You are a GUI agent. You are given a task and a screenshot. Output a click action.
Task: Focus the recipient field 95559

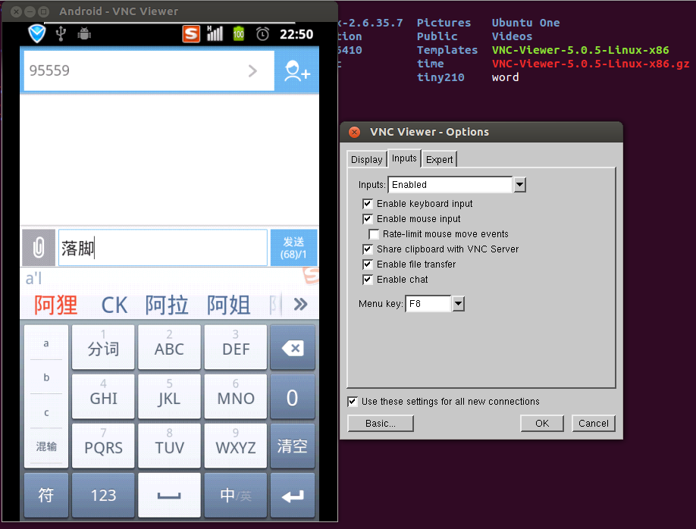pyautogui.click(x=149, y=71)
